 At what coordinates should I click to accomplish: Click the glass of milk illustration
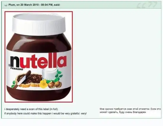pos(49,74)
